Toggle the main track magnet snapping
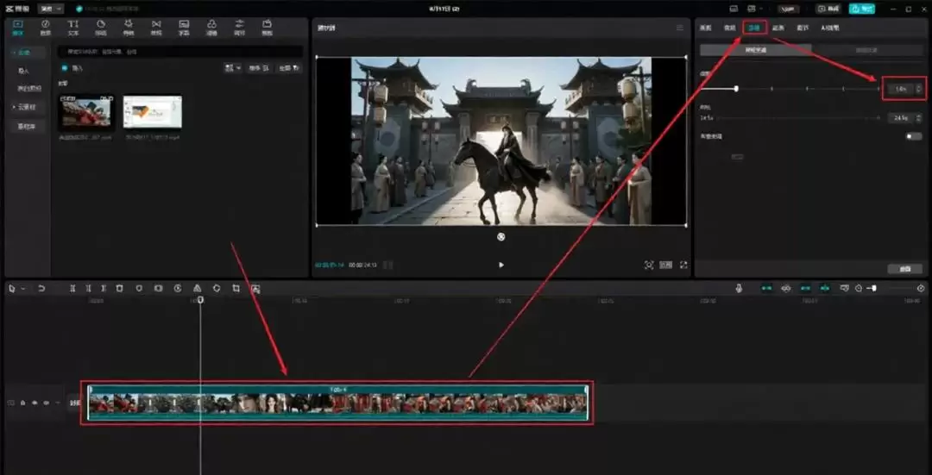932x475 pixels. [x=767, y=288]
